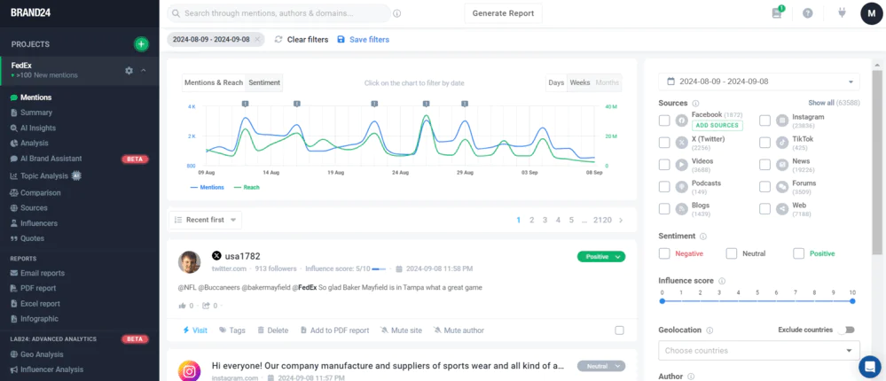
Task: Expand the date range picker dropdown
Action: tap(758, 82)
